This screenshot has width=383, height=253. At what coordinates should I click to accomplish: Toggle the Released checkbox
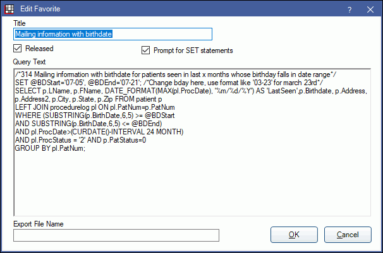tap(18, 49)
